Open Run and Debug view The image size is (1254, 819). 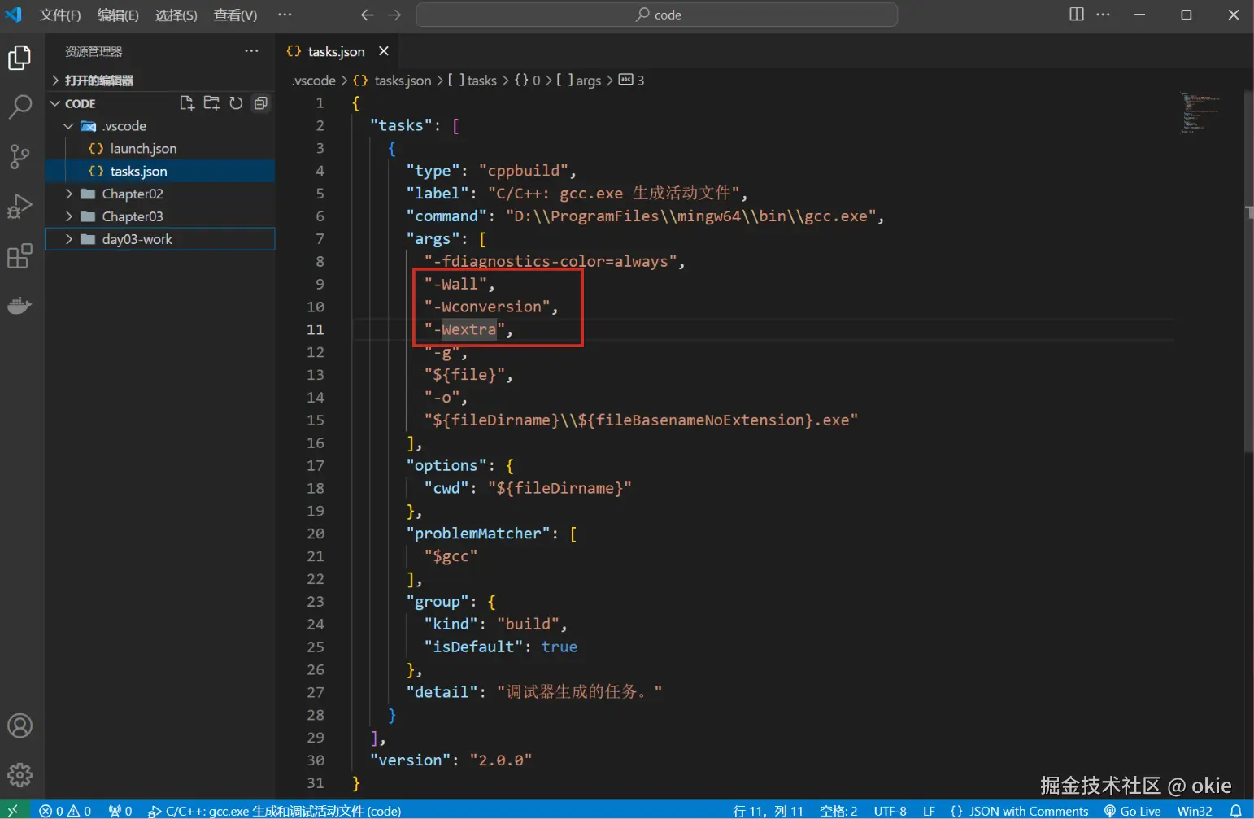click(20, 207)
